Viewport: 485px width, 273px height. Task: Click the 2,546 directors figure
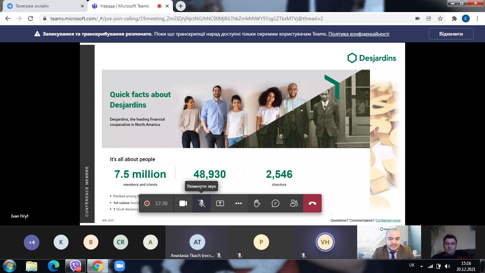(x=279, y=174)
